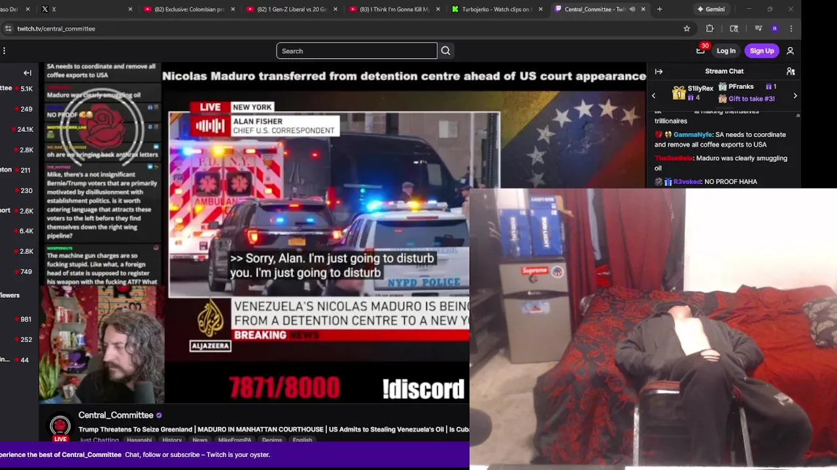Click GammaNyfe username in chat
This screenshot has height=470, width=837.
[x=692, y=134]
